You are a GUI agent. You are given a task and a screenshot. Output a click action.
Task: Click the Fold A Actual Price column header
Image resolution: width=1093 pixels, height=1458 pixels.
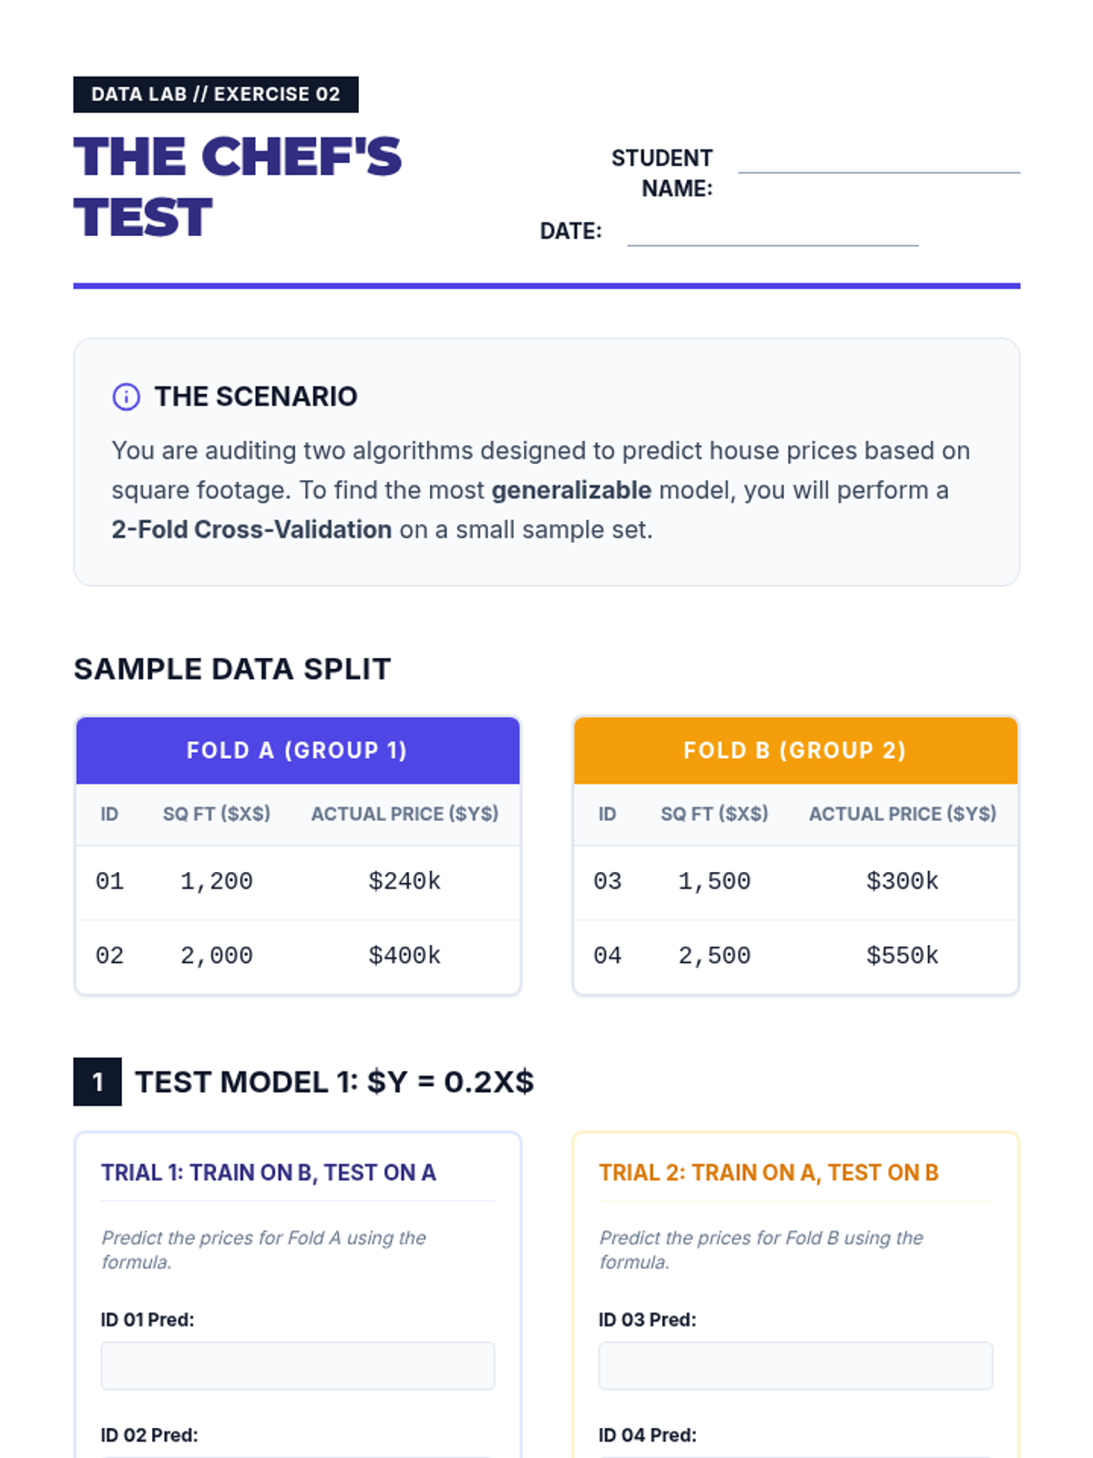404,814
